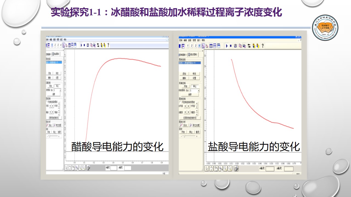The height and width of the screenshot is (197, 351).
Task: Click the 拟合 curve-fit button in the right window
Action: pos(184,125)
